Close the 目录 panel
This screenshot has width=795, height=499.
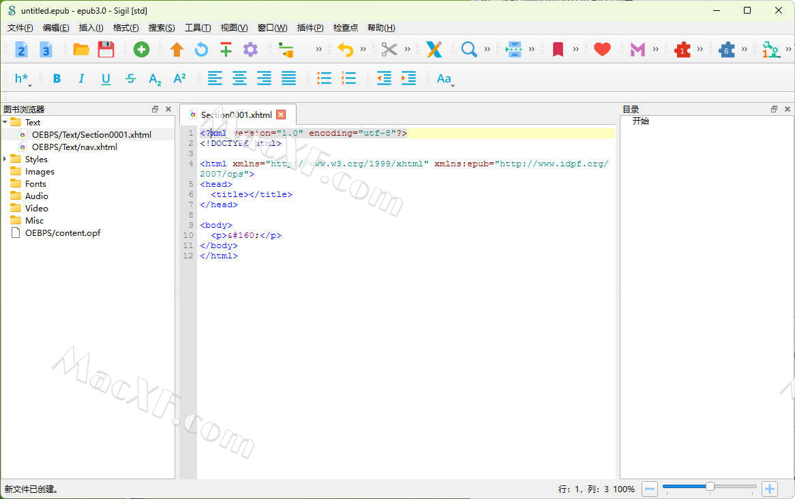coord(787,109)
